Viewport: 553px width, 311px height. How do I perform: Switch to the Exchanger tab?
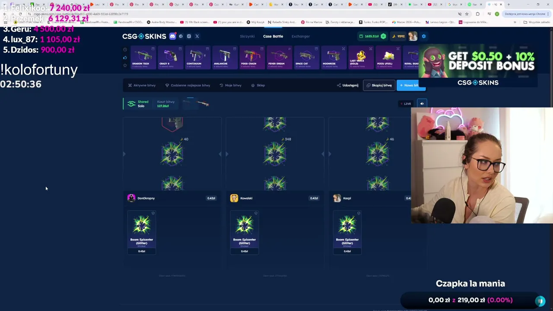[x=301, y=36]
